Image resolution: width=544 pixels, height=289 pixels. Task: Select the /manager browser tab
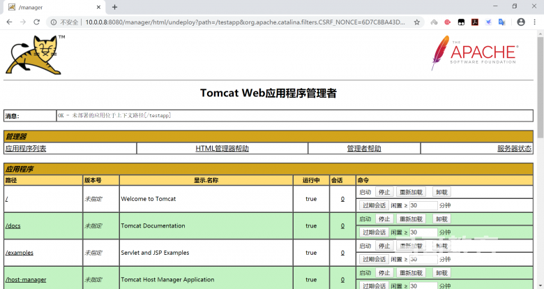[54, 7]
